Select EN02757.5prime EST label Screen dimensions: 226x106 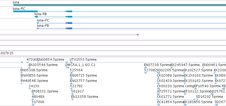pyautogui.click(x=83, y=81)
